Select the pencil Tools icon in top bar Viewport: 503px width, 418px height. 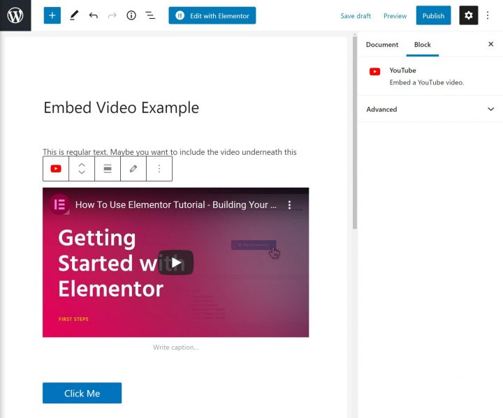coord(74,15)
